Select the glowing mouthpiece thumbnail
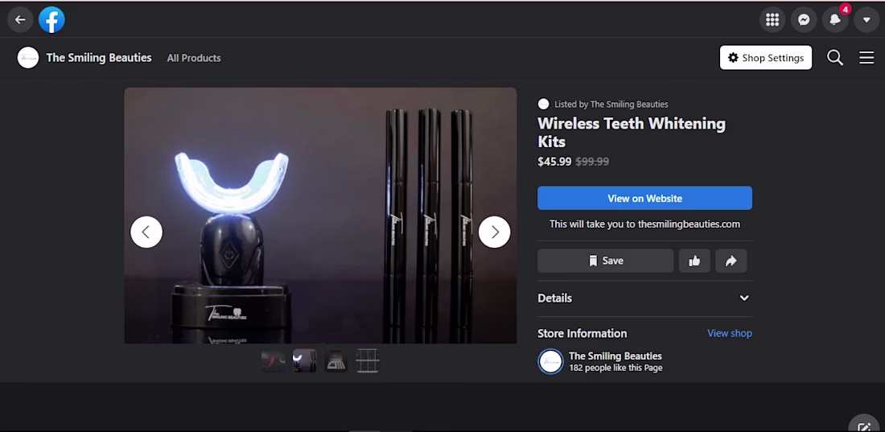The height and width of the screenshot is (432, 885). coord(304,361)
